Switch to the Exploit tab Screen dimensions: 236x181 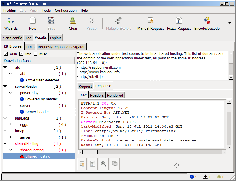coord(55,38)
